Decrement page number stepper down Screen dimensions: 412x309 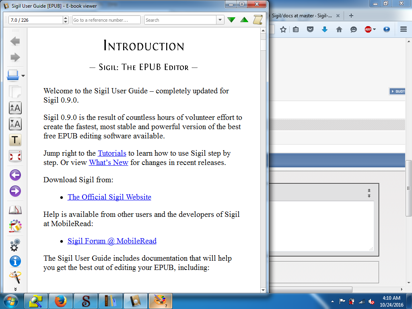pos(66,22)
